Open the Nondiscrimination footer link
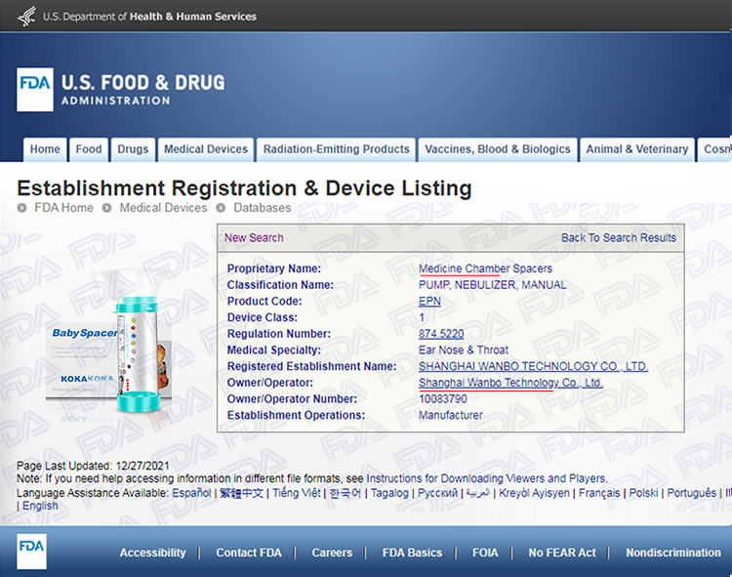This screenshot has height=577, width=732. tap(673, 553)
